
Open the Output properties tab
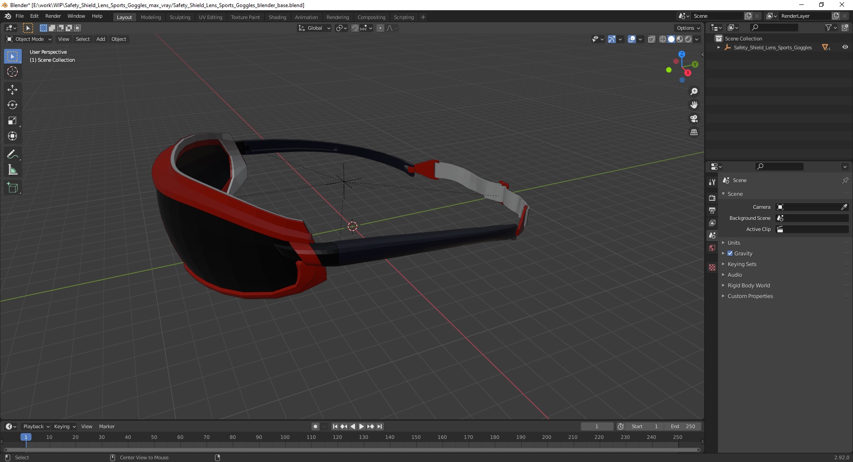(x=712, y=210)
